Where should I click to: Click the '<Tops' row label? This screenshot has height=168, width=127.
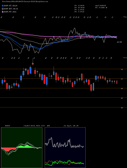pos(125,17)
